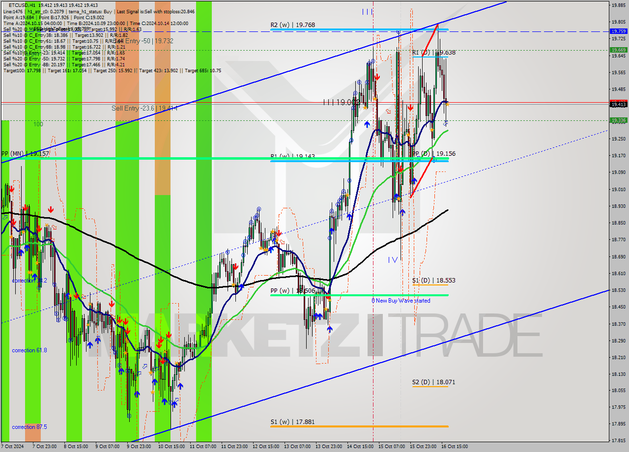Click the PP (D) | 19.156 pivot label
The width and height of the screenshot is (629, 452).
pos(433,154)
